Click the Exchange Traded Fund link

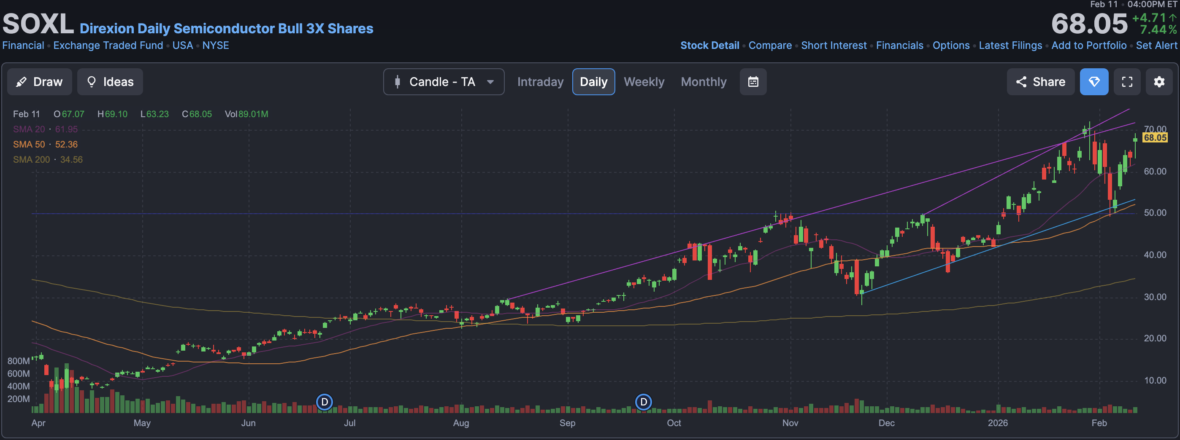(108, 45)
